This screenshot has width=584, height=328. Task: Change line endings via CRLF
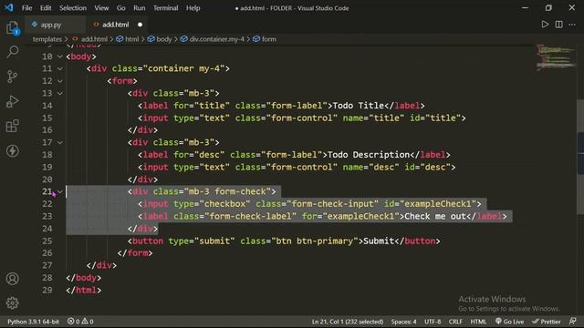455,322
